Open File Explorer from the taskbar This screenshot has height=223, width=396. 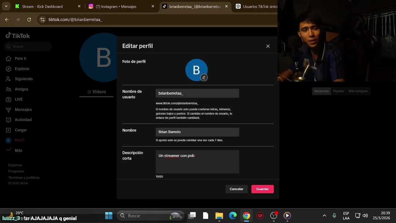pyautogui.click(x=219, y=216)
